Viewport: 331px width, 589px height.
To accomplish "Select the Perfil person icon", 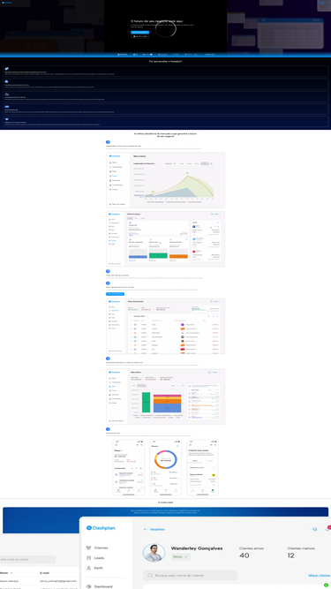I will pyautogui.click(x=88, y=568).
